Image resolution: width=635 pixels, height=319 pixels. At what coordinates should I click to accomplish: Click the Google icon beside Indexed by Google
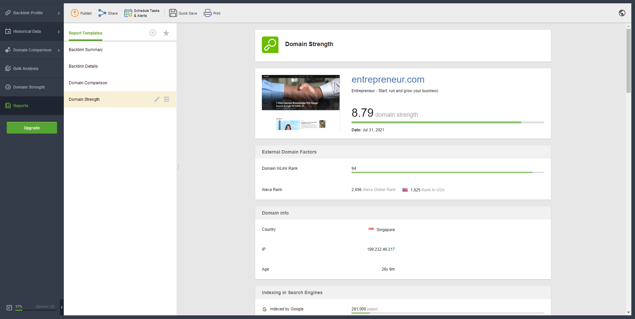[x=265, y=309]
